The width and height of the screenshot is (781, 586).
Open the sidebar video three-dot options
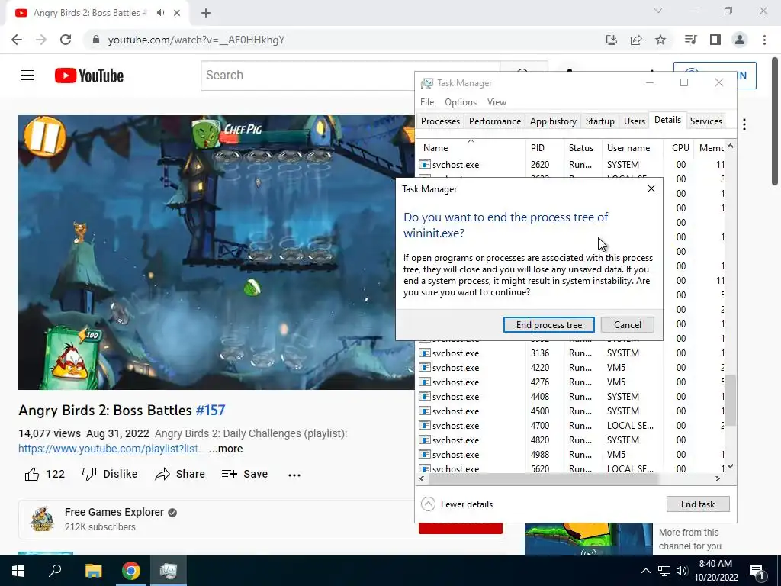tap(744, 124)
